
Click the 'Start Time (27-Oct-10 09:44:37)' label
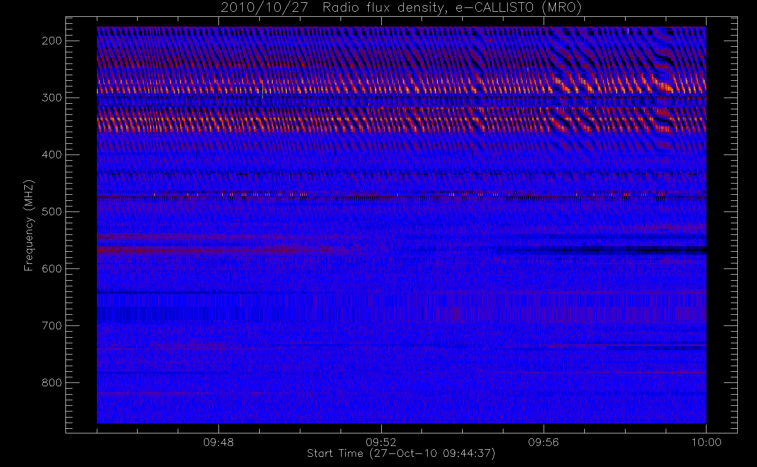(x=401, y=453)
